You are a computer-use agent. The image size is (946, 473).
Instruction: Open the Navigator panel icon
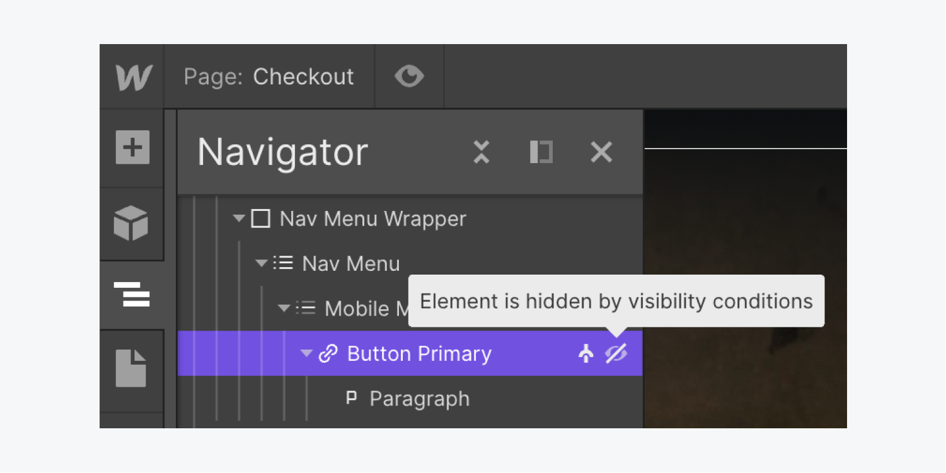131,294
